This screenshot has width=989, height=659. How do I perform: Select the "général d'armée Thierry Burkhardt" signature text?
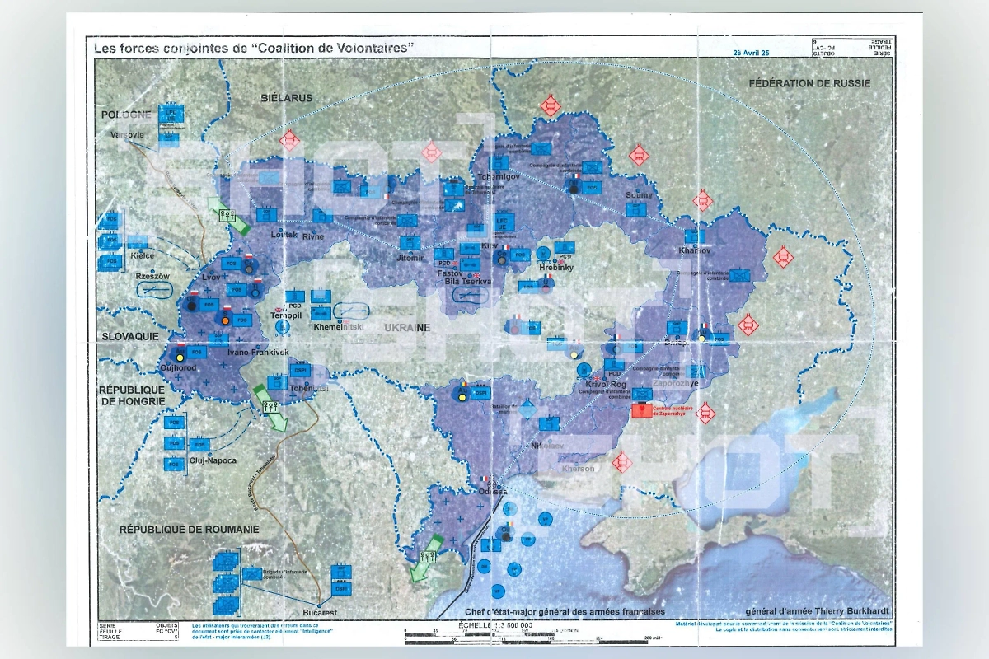pos(813,611)
